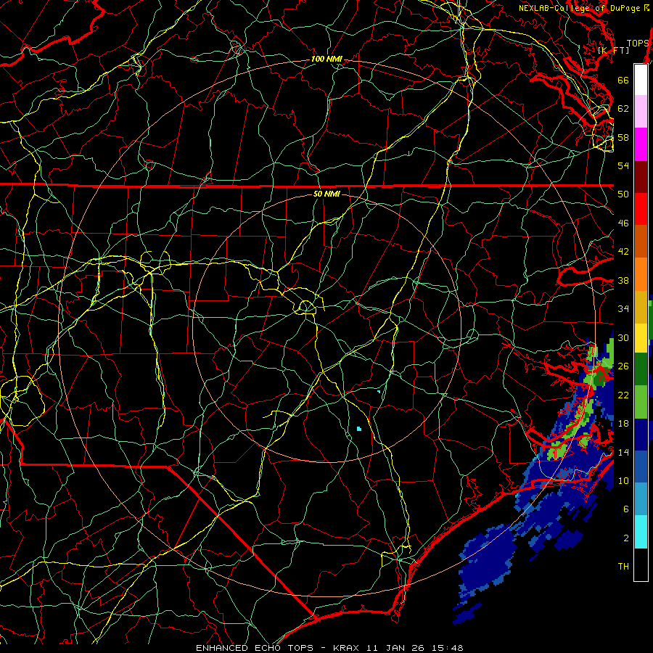653x653 pixels.
Task: Click legend value "26"
Action: point(623,366)
